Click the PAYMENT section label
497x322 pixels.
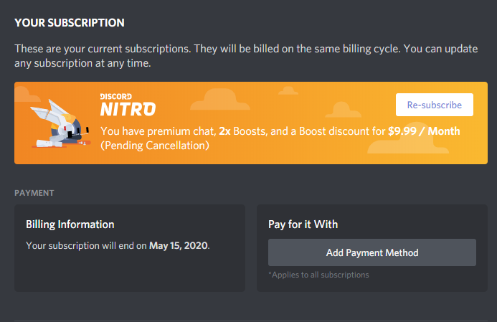coord(34,193)
